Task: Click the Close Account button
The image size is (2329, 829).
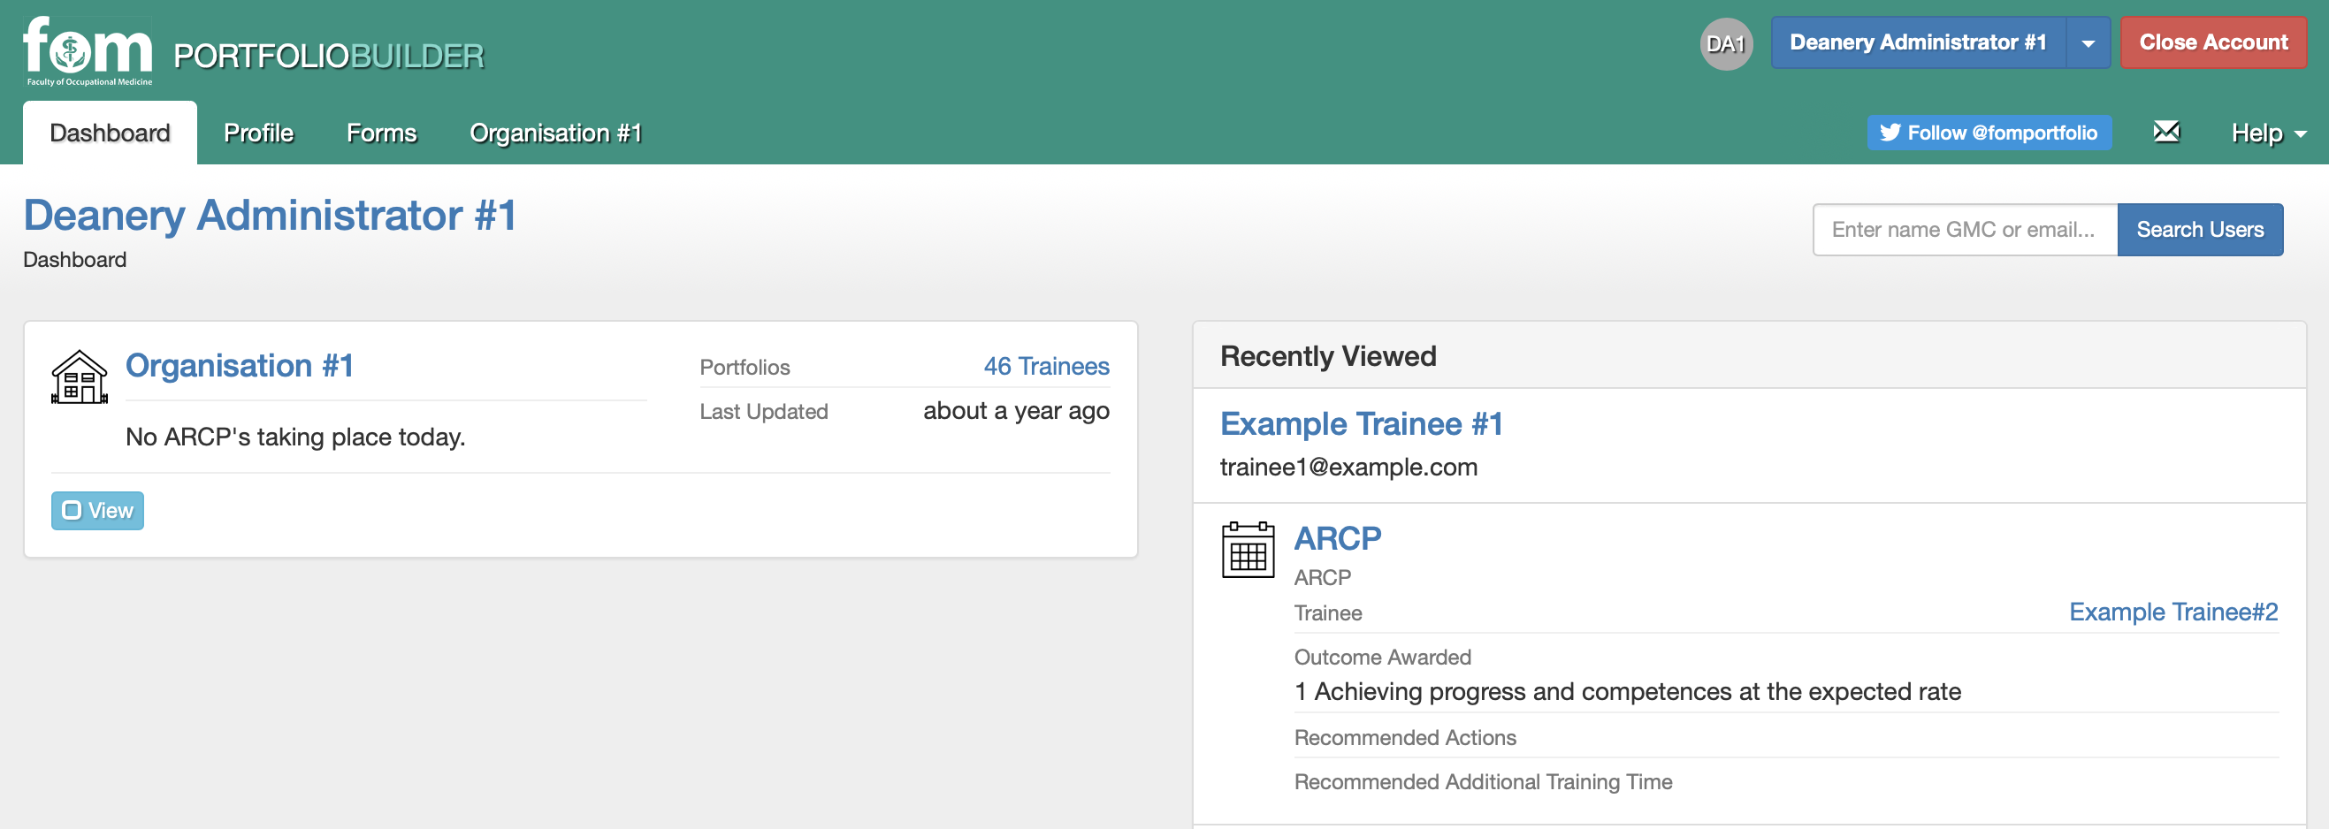Action: 2213,42
